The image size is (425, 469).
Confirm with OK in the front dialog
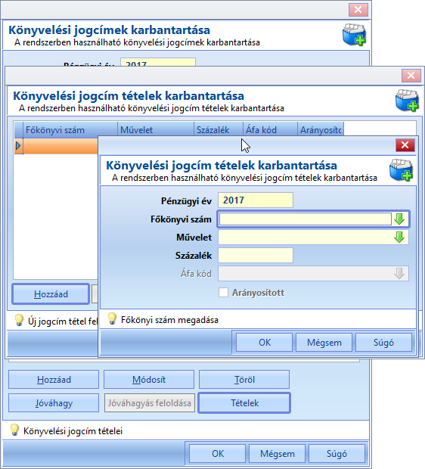265,342
